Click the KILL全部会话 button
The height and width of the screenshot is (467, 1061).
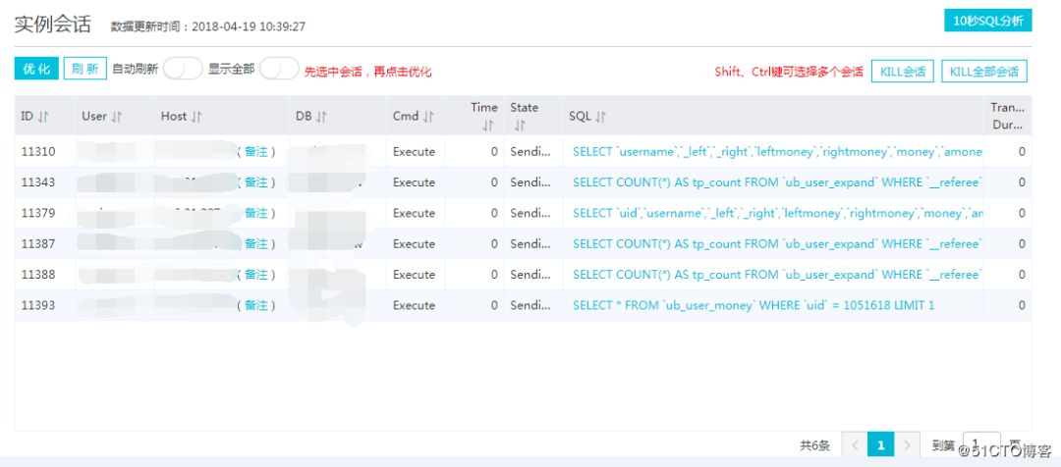click(984, 71)
